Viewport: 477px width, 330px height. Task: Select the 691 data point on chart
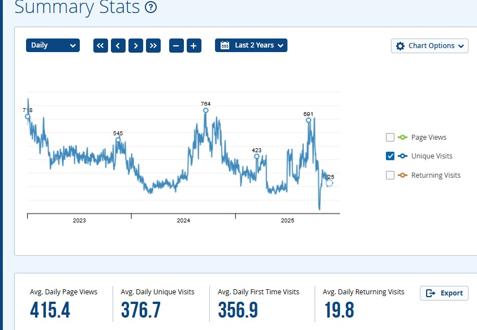308,120
